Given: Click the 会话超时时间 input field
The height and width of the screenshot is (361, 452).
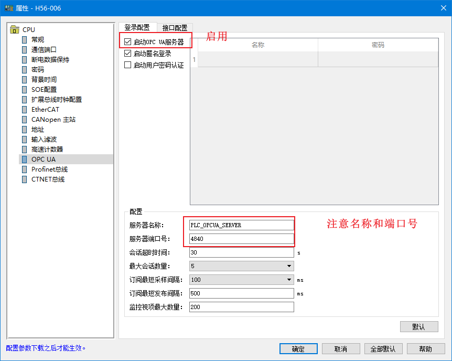Looking at the screenshot, I should [242, 252].
